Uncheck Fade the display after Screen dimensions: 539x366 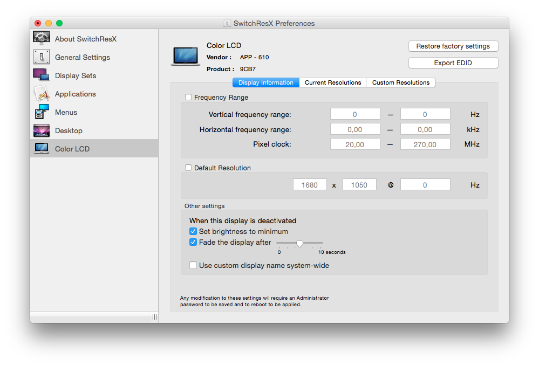(193, 242)
